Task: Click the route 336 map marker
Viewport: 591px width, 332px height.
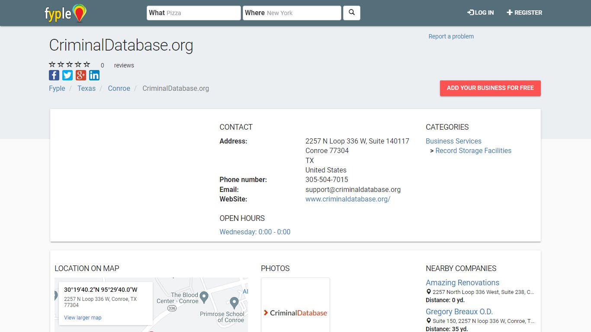Action: point(172,308)
